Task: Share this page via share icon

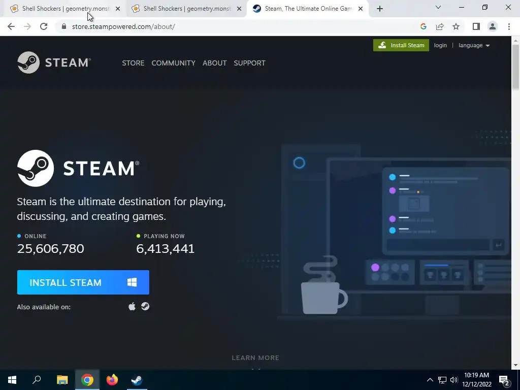Action: coord(440,26)
